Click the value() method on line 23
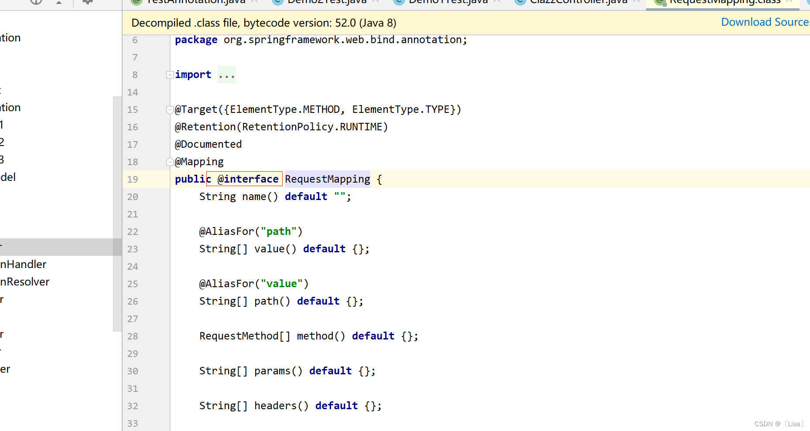The width and height of the screenshot is (810, 431). coord(275,249)
